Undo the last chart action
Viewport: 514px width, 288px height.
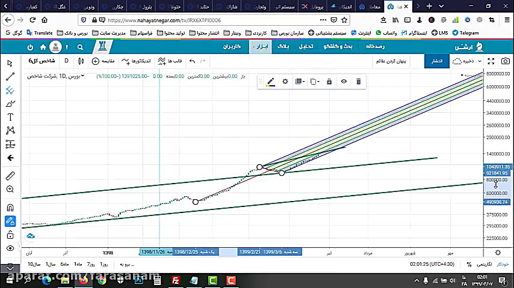point(193,61)
